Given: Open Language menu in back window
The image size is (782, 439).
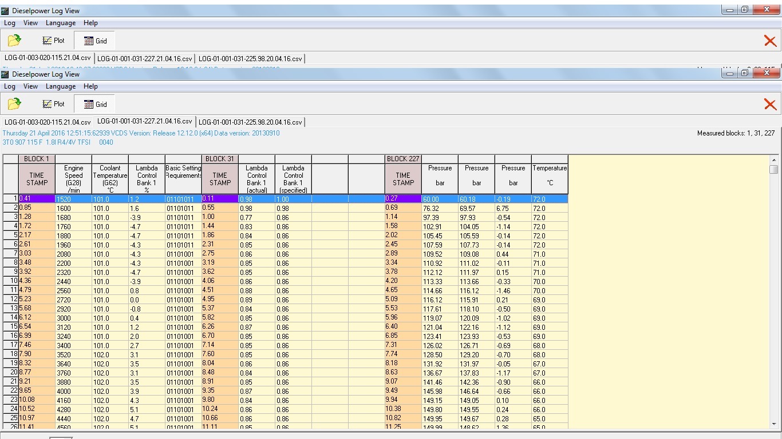Looking at the screenshot, I should point(61,23).
